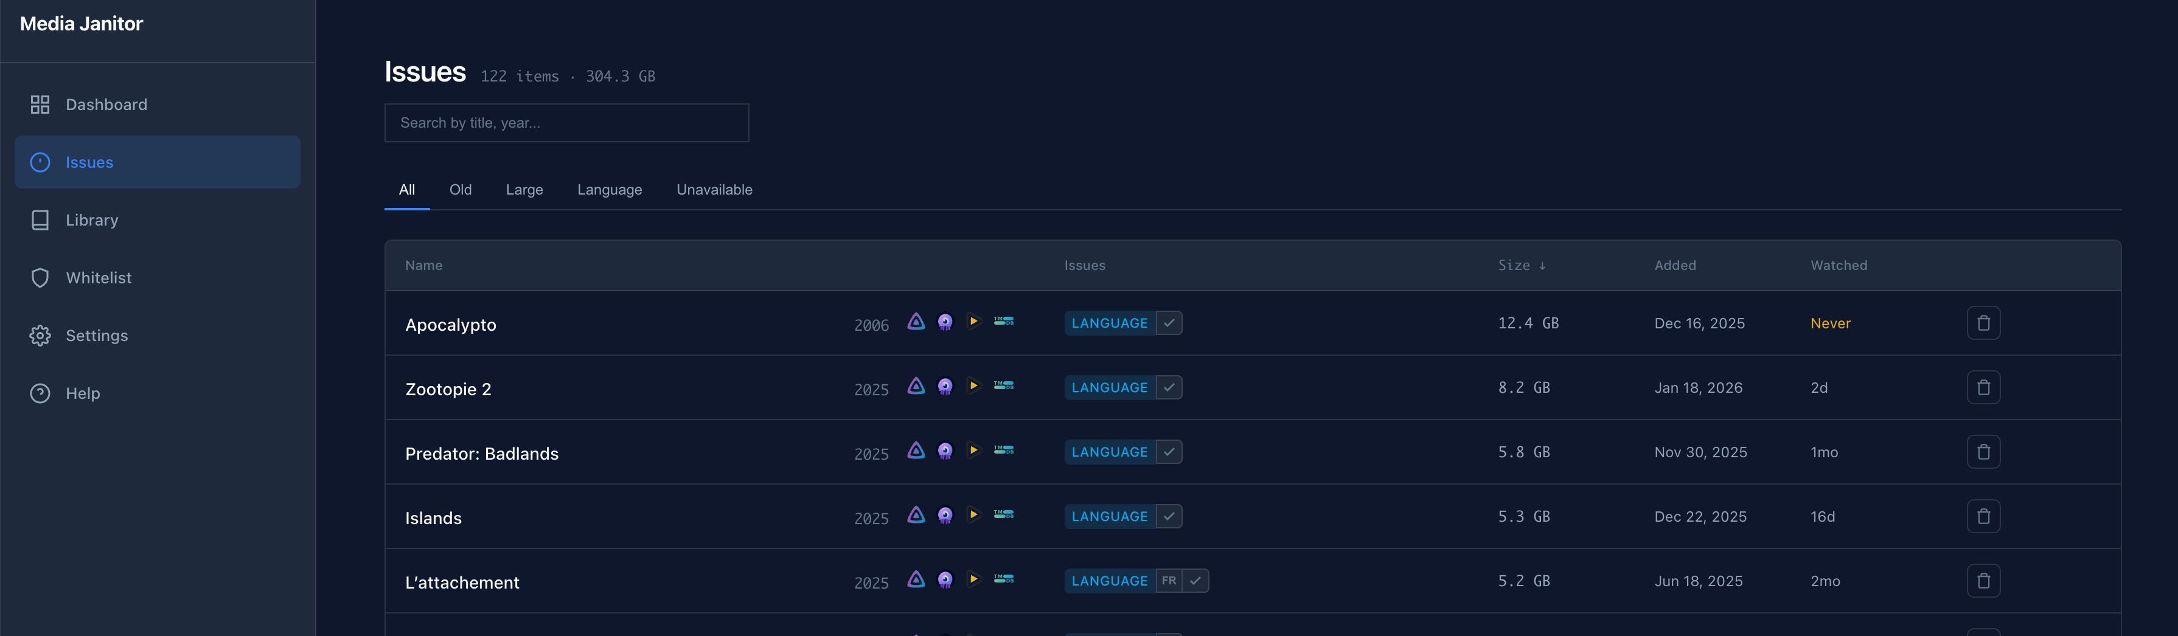
Task: Delete Islands using its trash icon
Action: [x=1983, y=517]
